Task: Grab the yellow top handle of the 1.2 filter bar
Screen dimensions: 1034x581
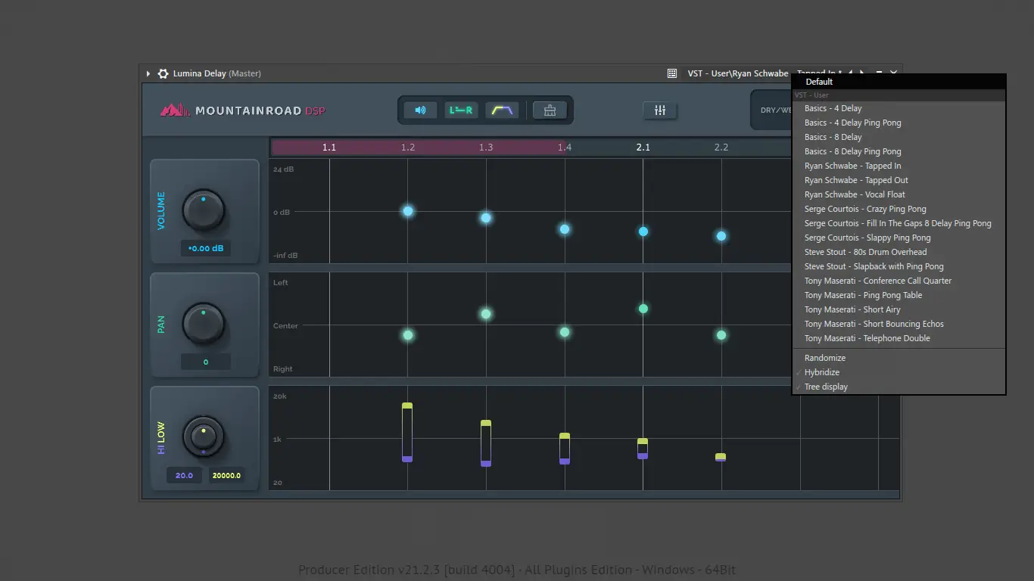Action: (407, 406)
